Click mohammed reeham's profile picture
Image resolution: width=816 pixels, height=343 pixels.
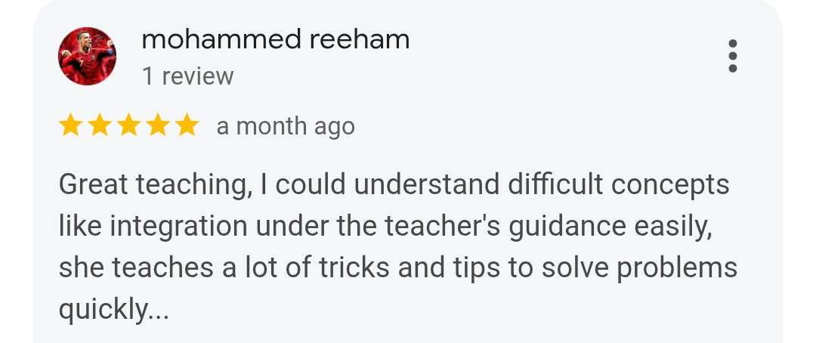[87, 57]
